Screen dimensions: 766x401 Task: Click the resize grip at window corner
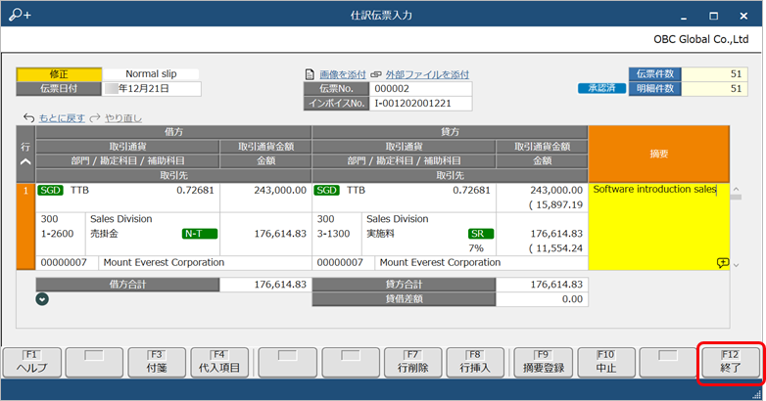[757, 394]
